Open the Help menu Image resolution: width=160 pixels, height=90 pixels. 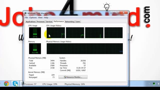tap(46, 17)
